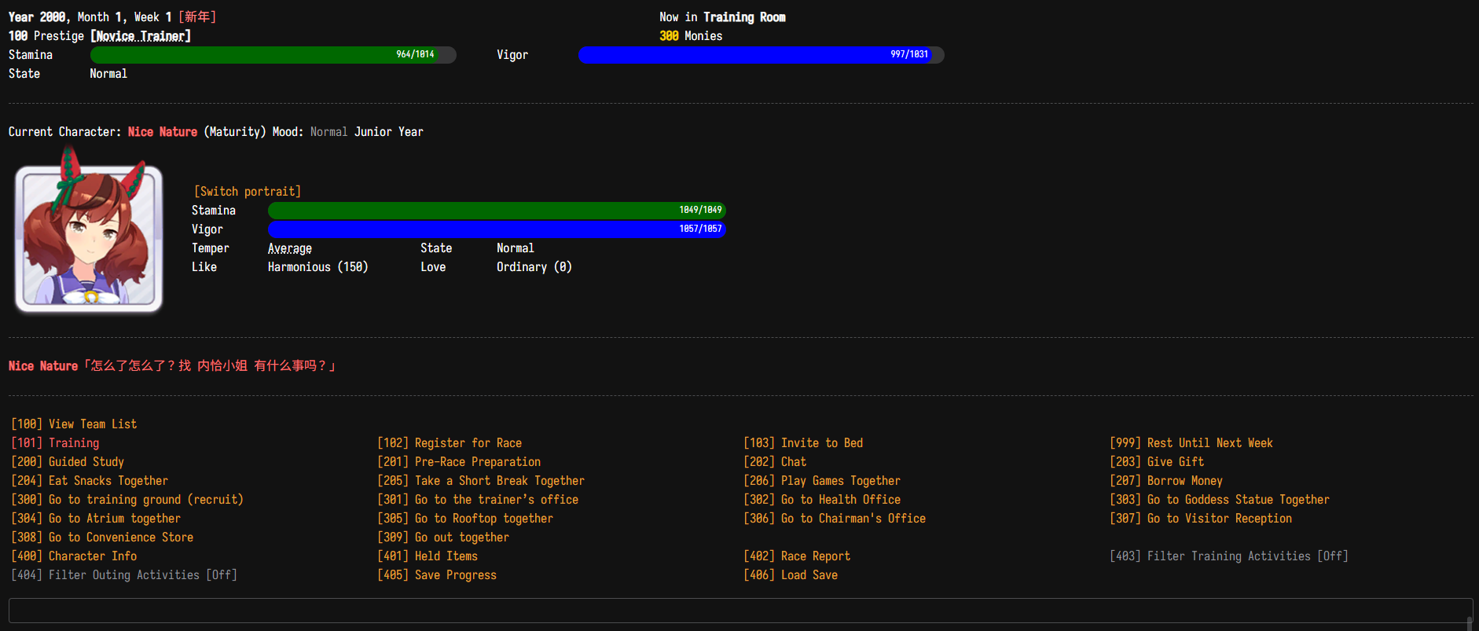Viewport: 1479px width, 631px height.
Task: Toggle Filter Training Activities [Off]
Action: 1229,556
